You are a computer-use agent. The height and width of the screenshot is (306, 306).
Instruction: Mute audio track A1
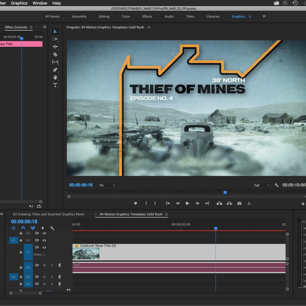point(44,265)
